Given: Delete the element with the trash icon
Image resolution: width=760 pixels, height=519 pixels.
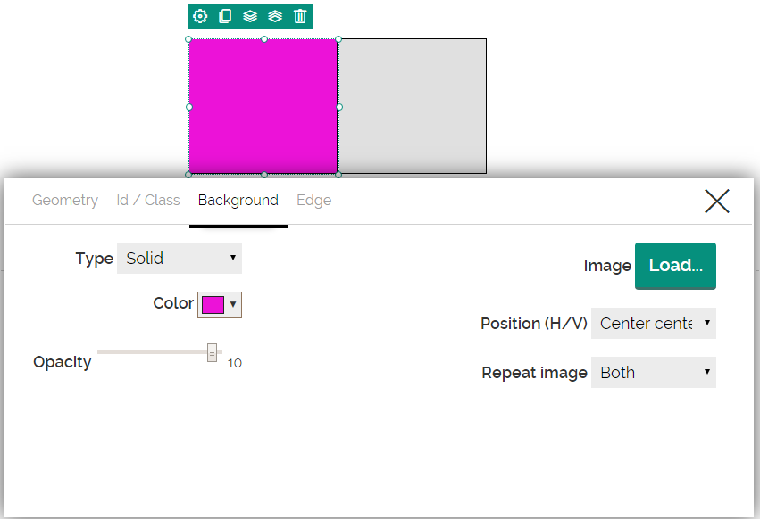Looking at the screenshot, I should coord(300,16).
